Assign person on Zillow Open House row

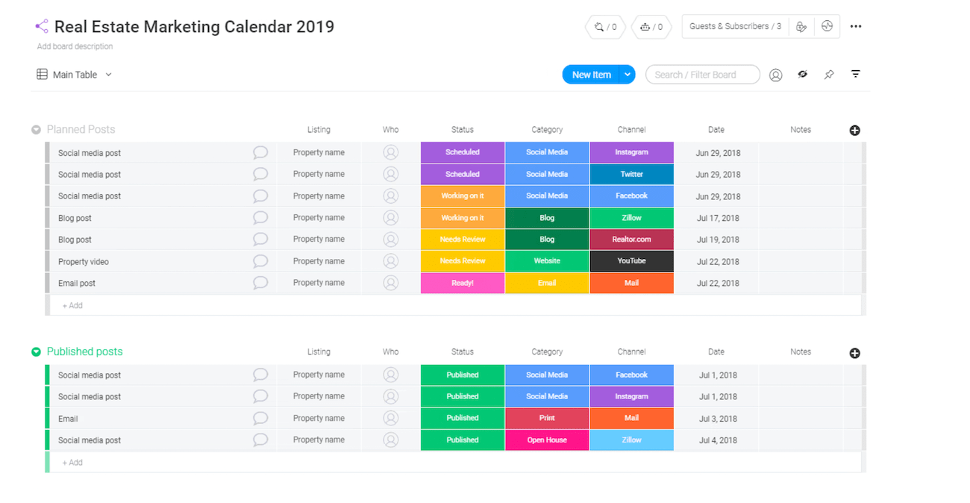point(391,440)
